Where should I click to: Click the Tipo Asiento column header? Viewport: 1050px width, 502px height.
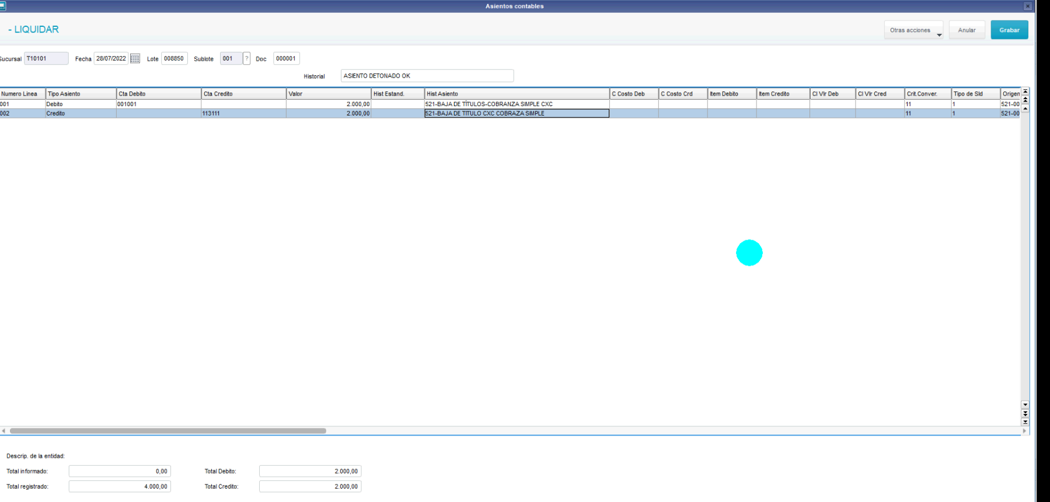click(x=81, y=94)
